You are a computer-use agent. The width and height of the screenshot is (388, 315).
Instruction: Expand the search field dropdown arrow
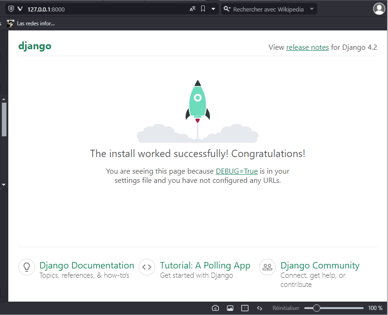[312, 9]
